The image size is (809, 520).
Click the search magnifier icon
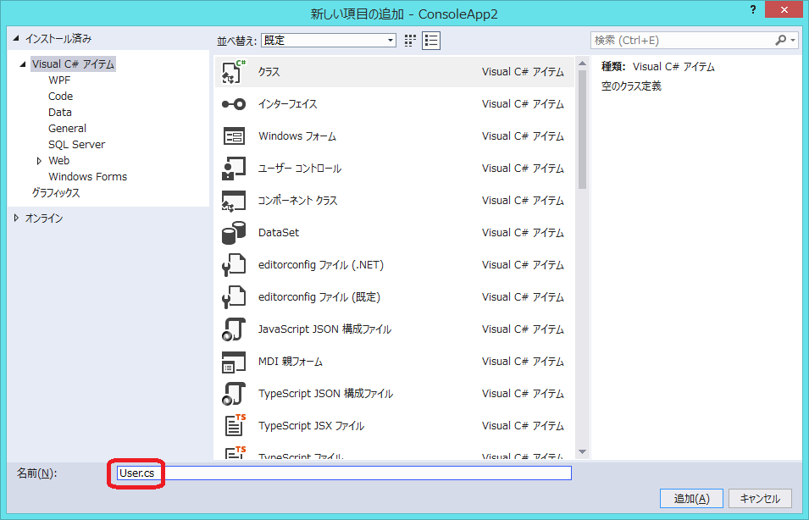(x=781, y=40)
